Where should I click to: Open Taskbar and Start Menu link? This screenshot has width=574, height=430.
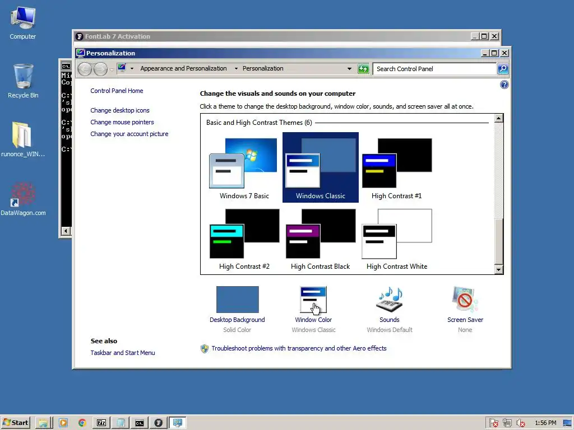point(123,353)
